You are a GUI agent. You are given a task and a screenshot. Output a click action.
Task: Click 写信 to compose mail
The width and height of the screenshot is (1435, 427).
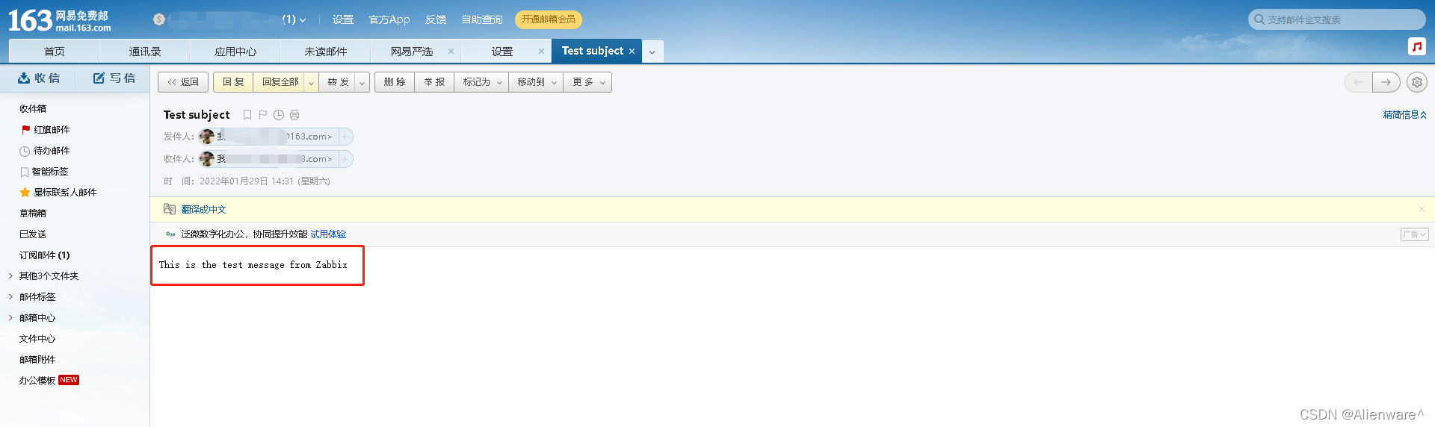(114, 78)
